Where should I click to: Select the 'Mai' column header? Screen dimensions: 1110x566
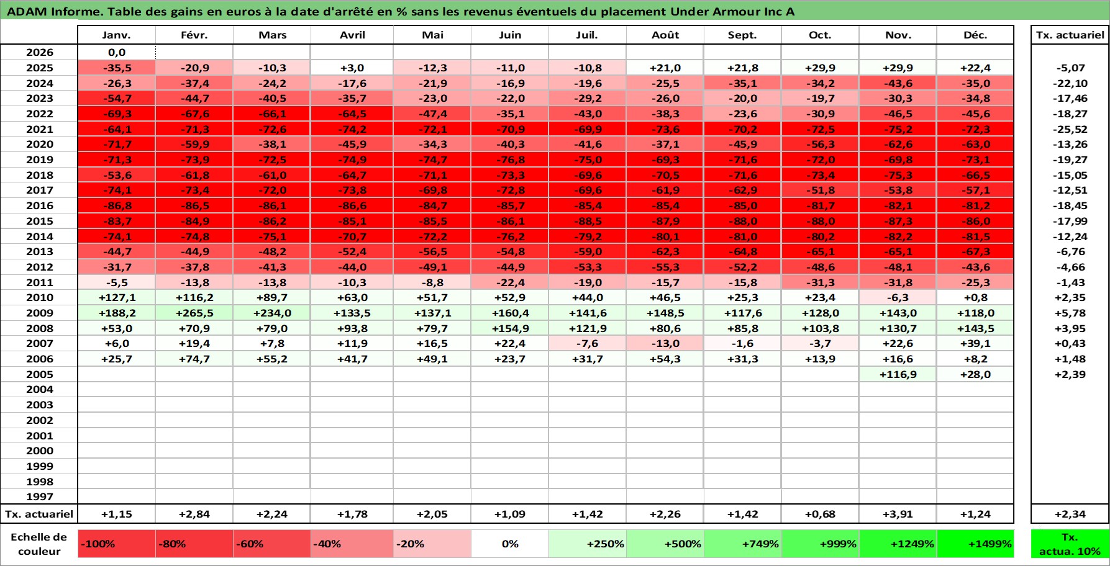pos(432,35)
